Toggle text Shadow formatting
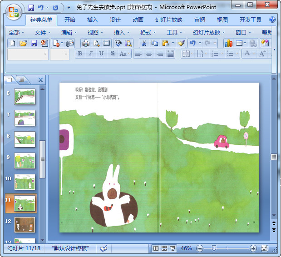The image size is (281, 257). pos(113,54)
